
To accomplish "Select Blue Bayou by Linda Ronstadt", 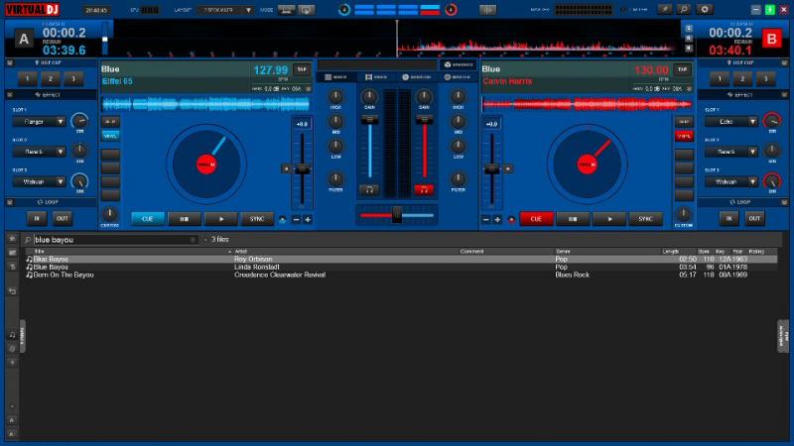I will [401, 267].
